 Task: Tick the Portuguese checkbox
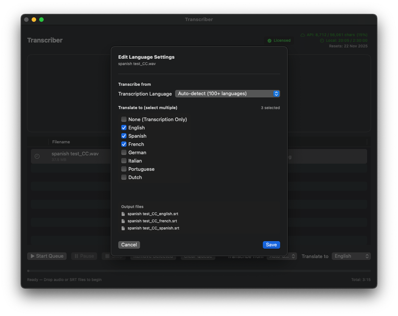[x=124, y=169]
